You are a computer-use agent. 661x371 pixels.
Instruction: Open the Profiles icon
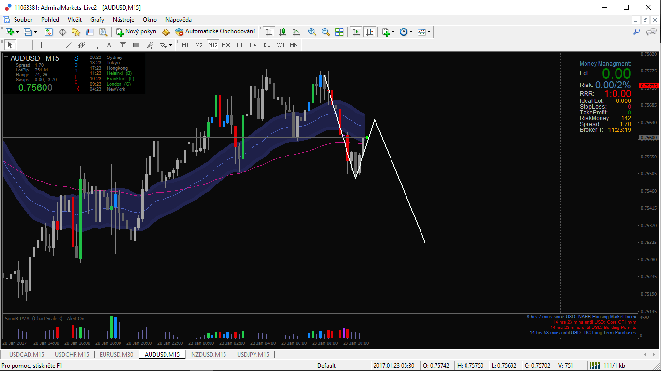[28, 32]
